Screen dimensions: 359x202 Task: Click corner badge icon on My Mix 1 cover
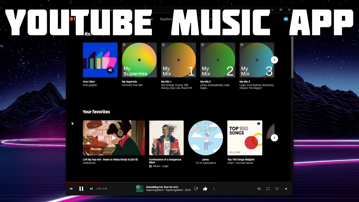(163, 45)
